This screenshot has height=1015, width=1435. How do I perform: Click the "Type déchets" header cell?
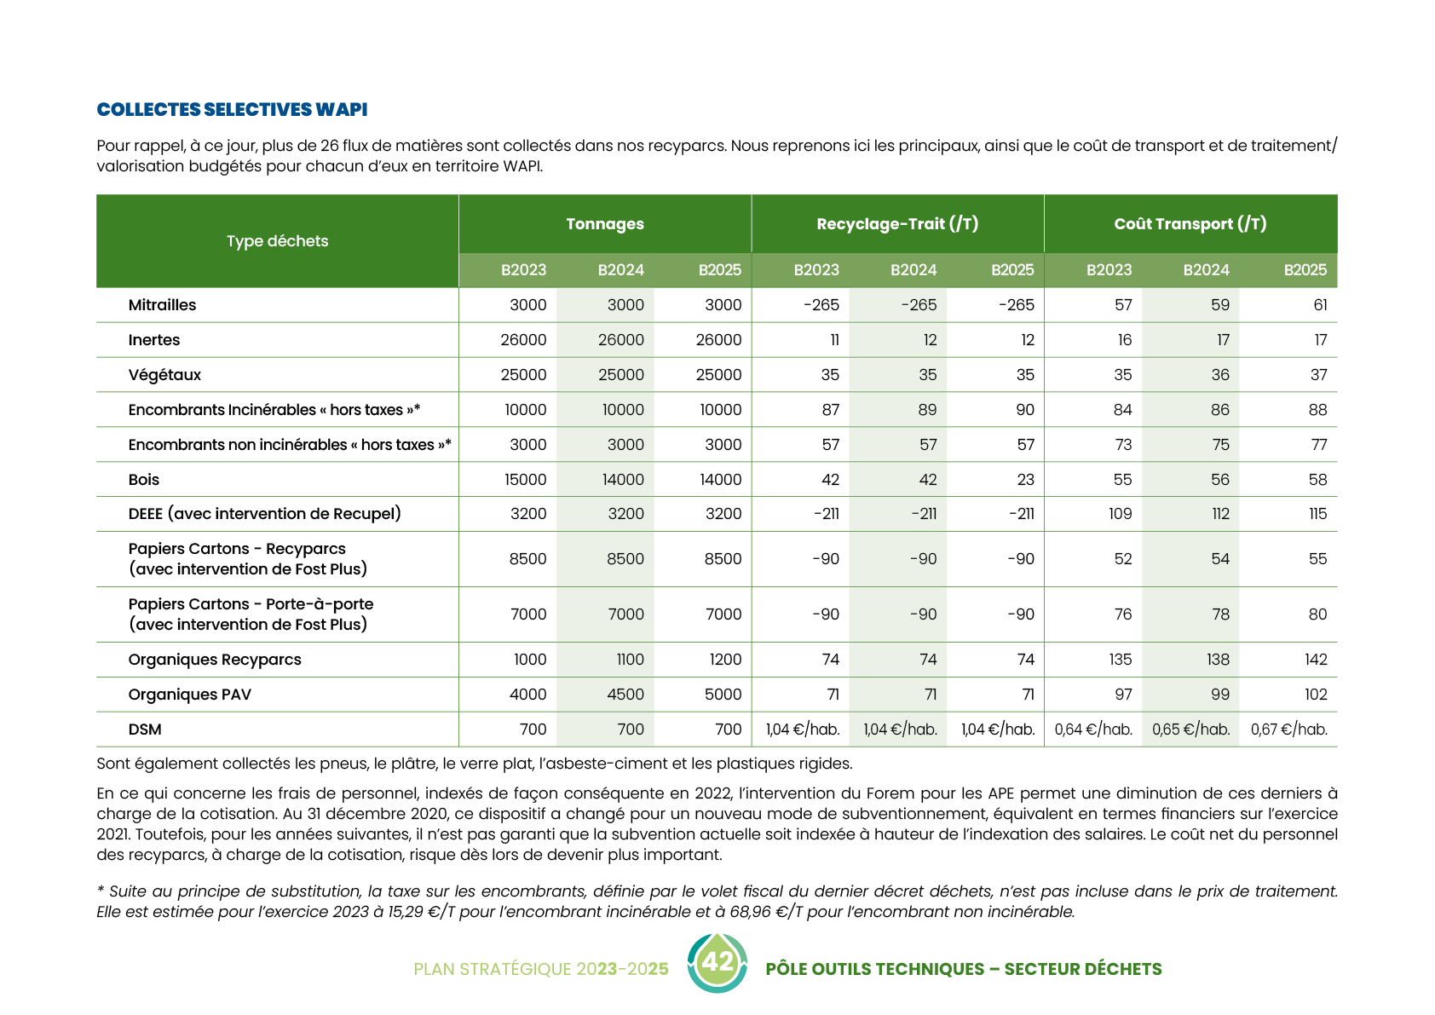pos(277,241)
